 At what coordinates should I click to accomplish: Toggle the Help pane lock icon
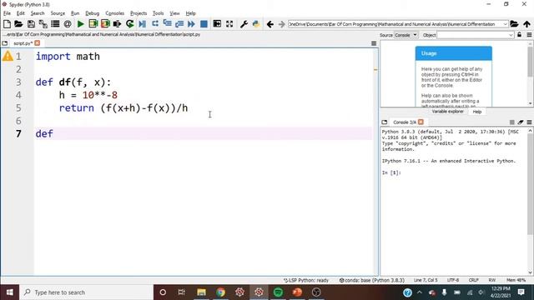(x=519, y=35)
